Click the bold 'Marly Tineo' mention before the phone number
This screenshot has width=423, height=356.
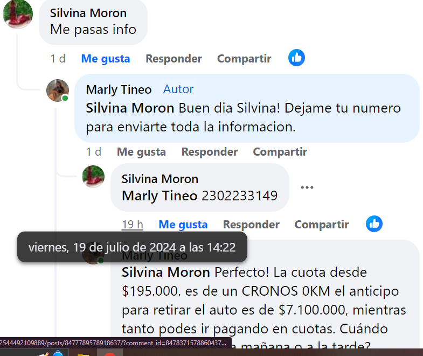tap(160, 196)
